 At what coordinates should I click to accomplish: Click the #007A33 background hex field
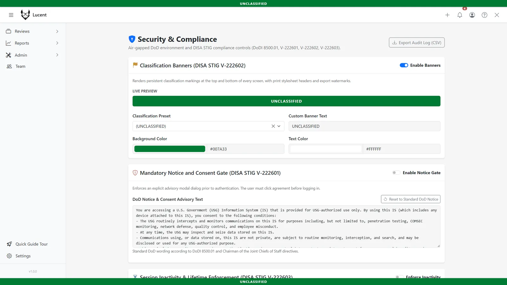(x=246, y=149)
